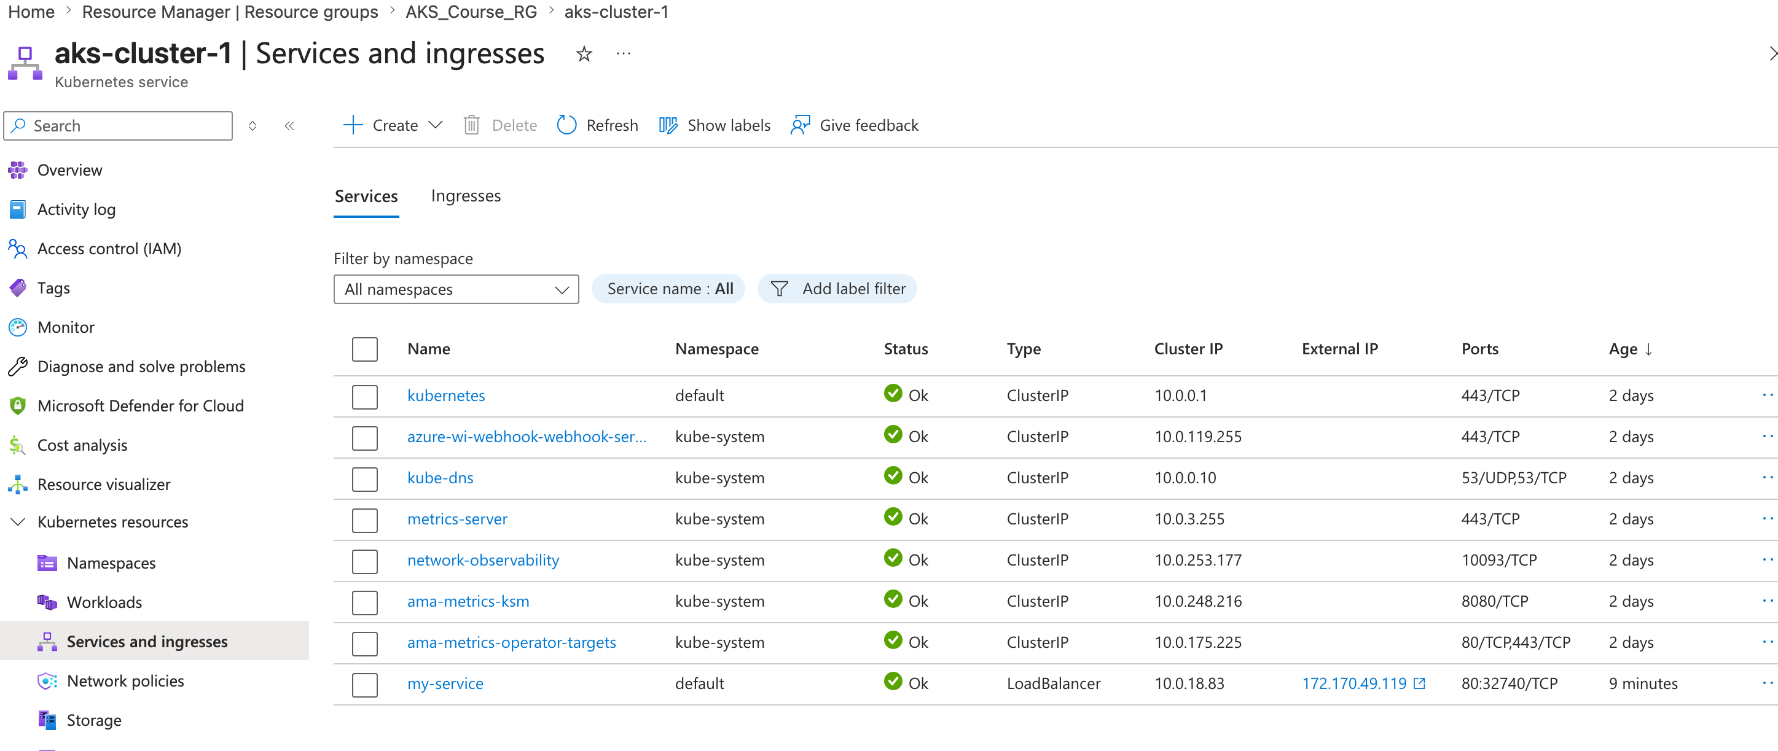Click the Overview icon in sidebar

pyautogui.click(x=18, y=169)
